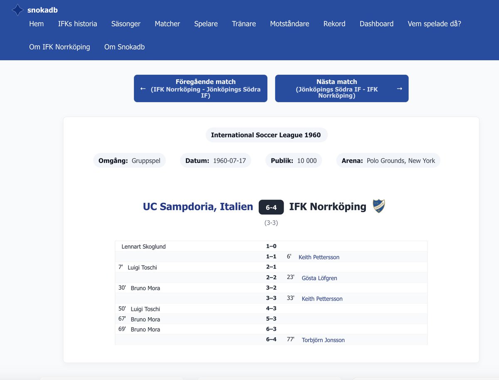The image size is (499, 380).
Task: Click Datum 1960-07-17 pill
Action: pos(215,160)
